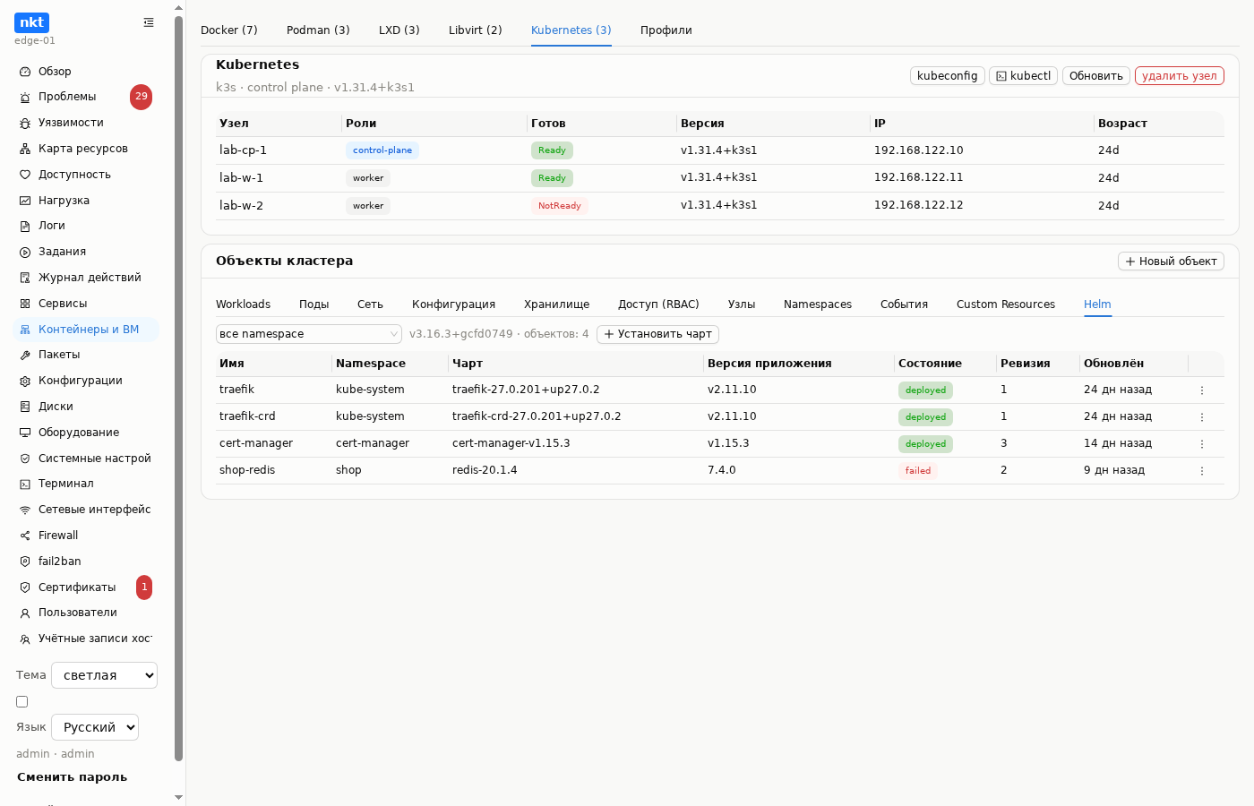Open the Custom Resources tab
This screenshot has width=1254, height=806.
tap(1006, 304)
